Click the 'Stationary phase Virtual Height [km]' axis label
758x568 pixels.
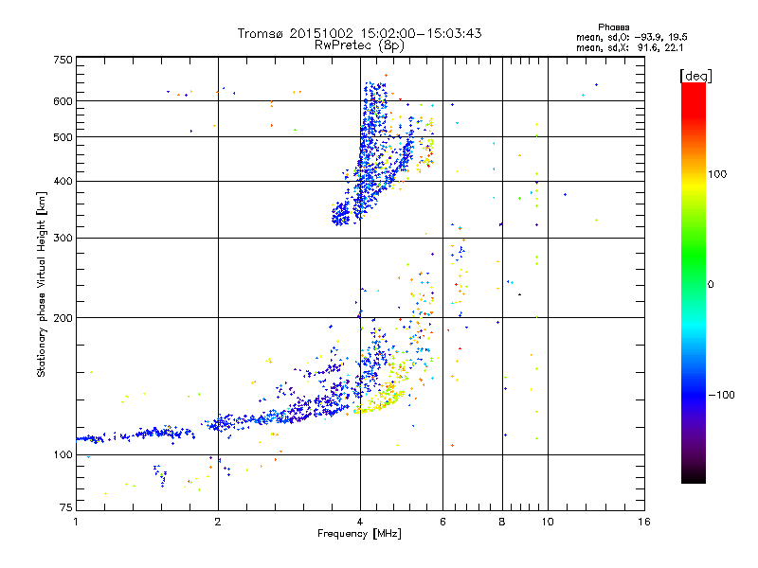42,284
